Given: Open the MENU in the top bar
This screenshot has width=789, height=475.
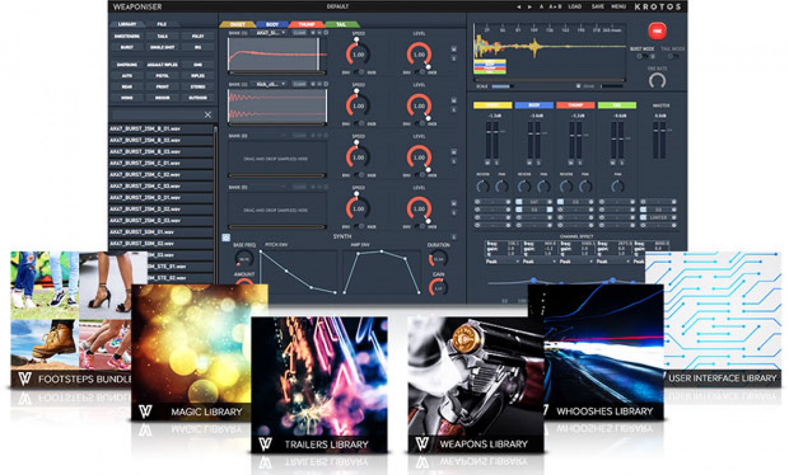Looking at the screenshot, I should click(618, 7).
